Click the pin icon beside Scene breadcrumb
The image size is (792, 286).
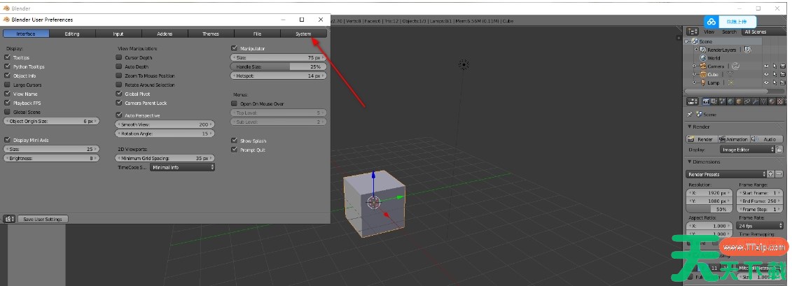pyautogui.click(x=691, y=114)
